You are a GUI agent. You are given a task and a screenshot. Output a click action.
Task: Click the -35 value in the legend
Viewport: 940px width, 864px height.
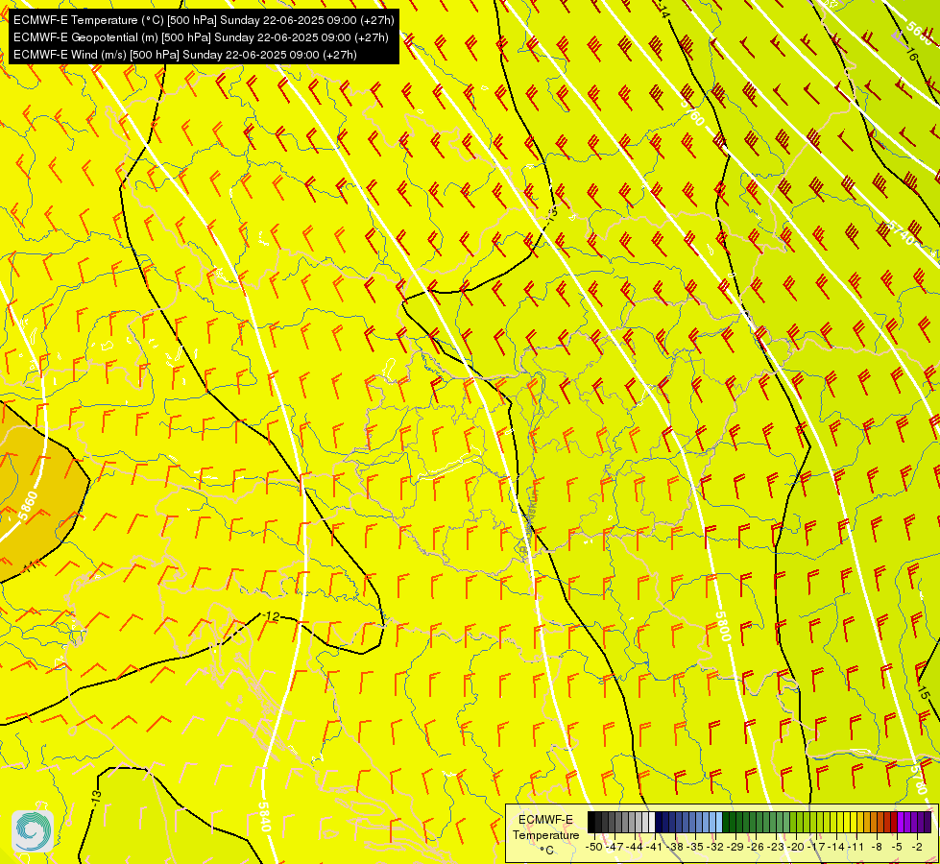[695, 847]
